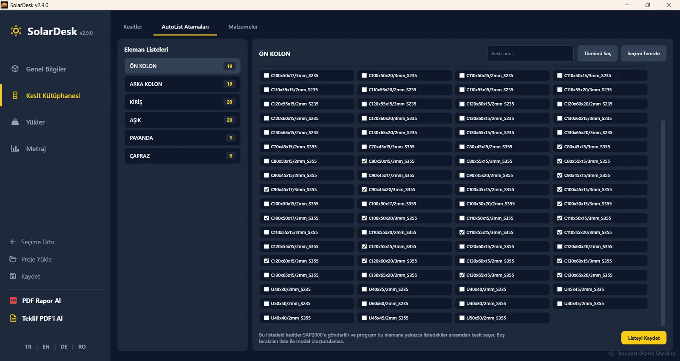Uncheck the C110x55x15/3mm_S355 checkbox

[x=462, y=232]
